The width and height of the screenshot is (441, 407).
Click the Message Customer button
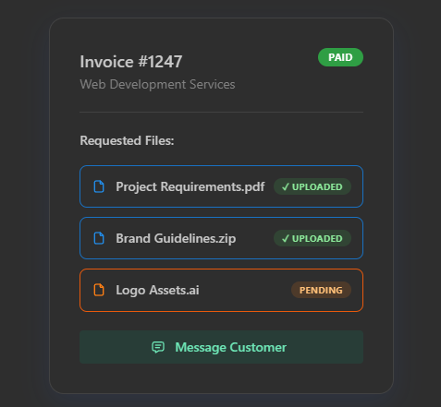click(x=221, y=347)
